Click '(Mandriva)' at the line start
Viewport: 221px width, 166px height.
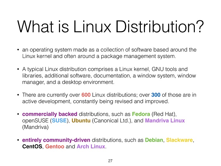click(35, 127)
